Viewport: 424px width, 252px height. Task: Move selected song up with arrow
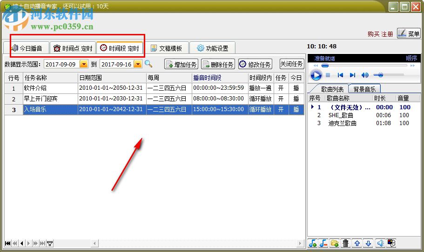(x=357, y=243)
